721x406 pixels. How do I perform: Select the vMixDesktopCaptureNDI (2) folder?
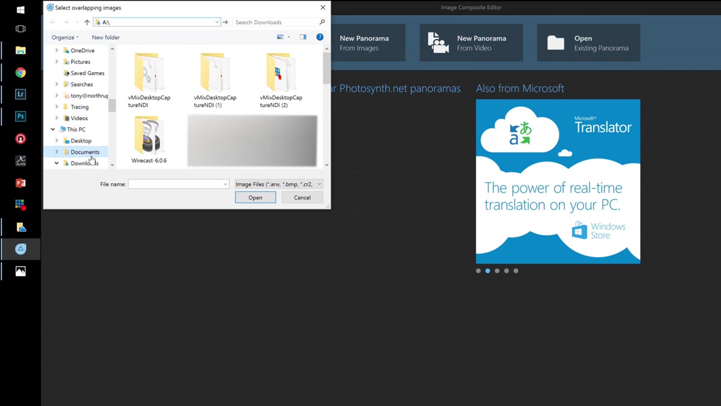(281, 80)
